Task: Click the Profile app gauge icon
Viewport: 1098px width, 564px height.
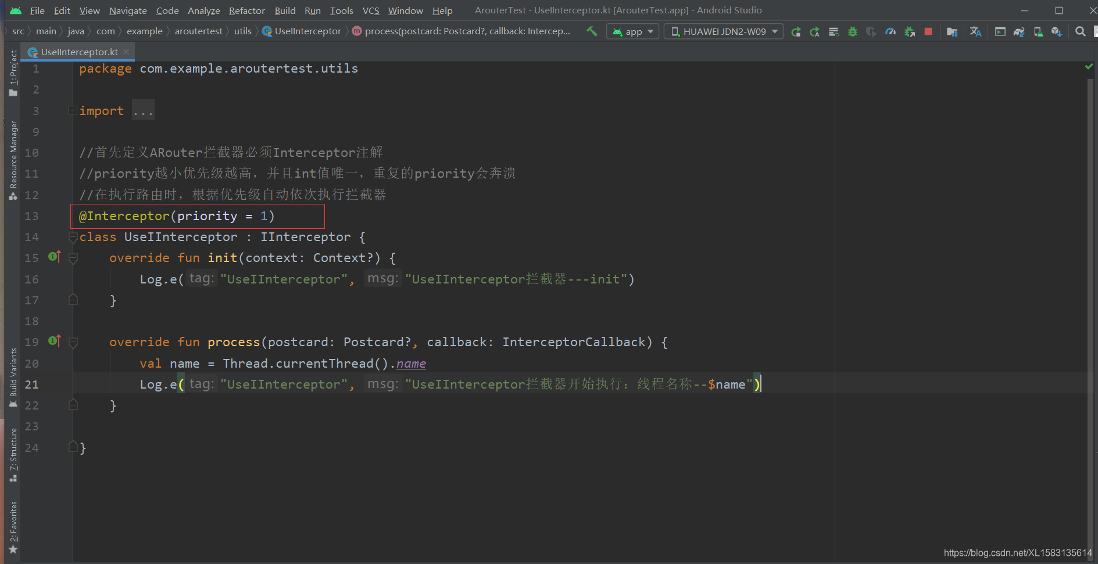Action: tap(890, 31)
